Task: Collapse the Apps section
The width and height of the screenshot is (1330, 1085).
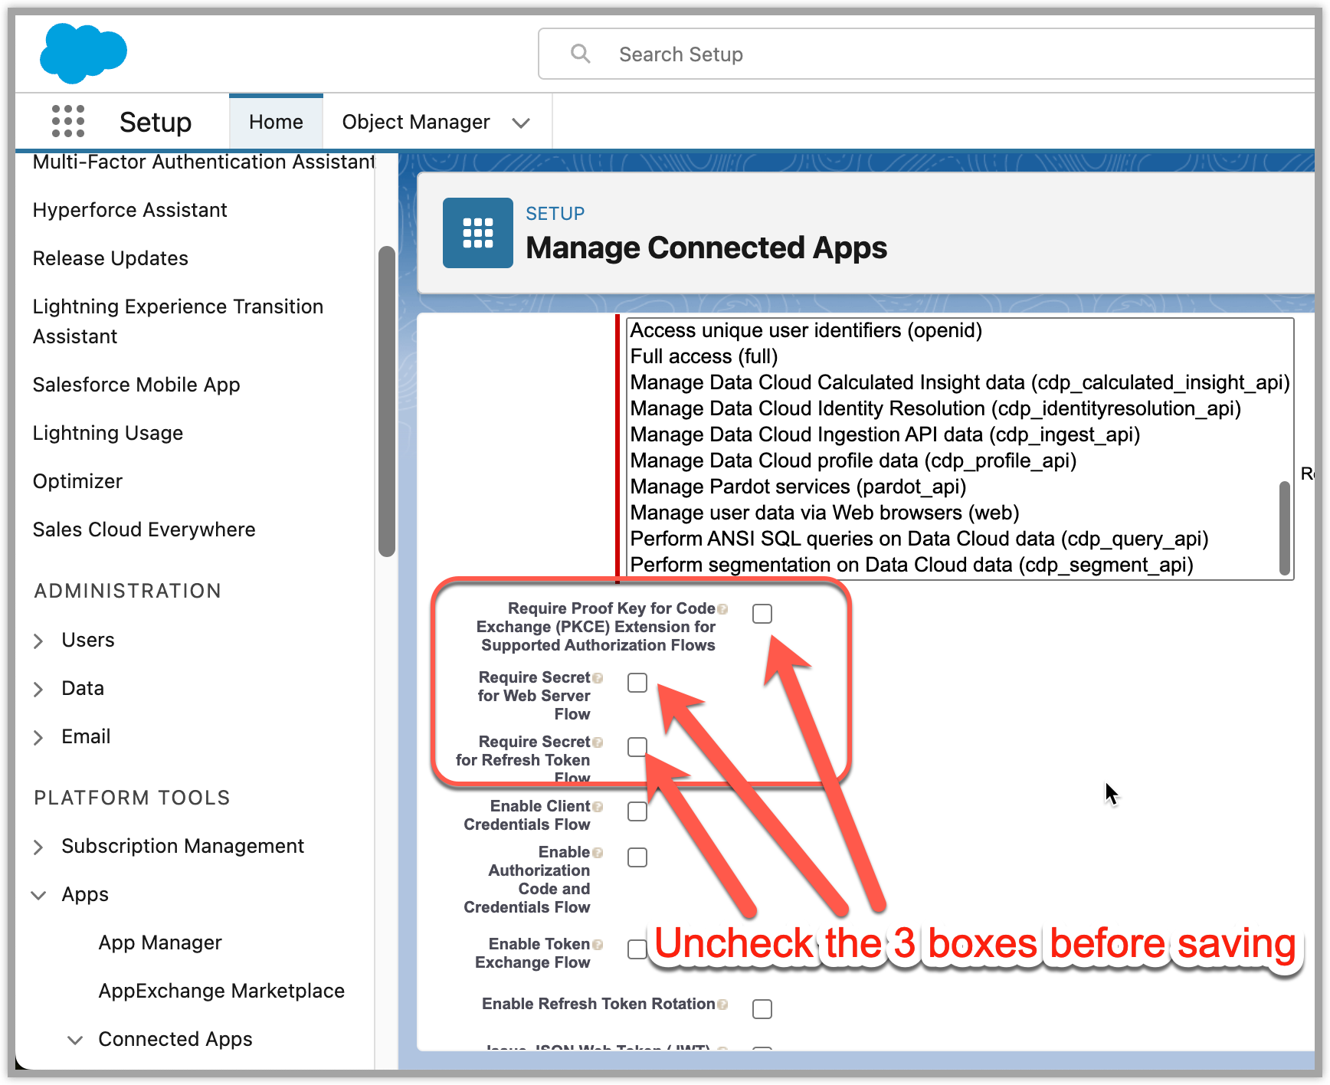Action: point(38,895)
